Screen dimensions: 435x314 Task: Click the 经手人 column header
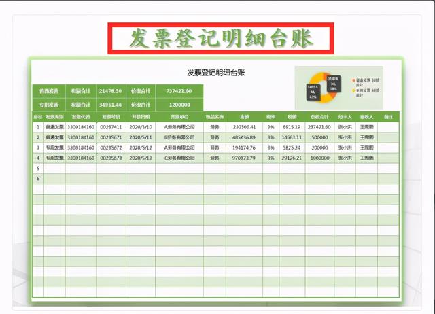coord(345,117)
